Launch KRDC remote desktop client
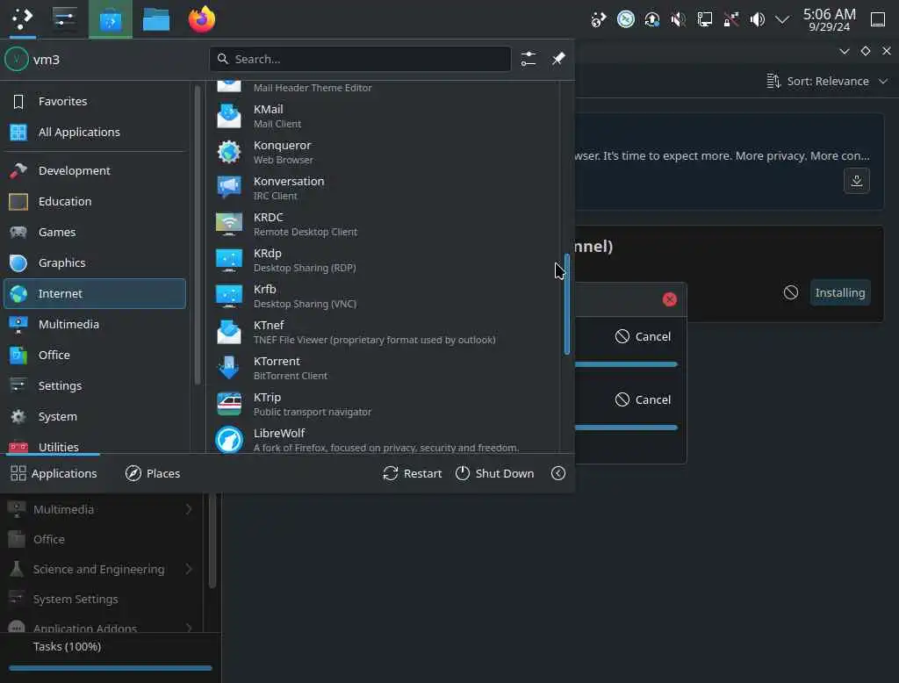The image size is (899, 683). pos(383,224)
